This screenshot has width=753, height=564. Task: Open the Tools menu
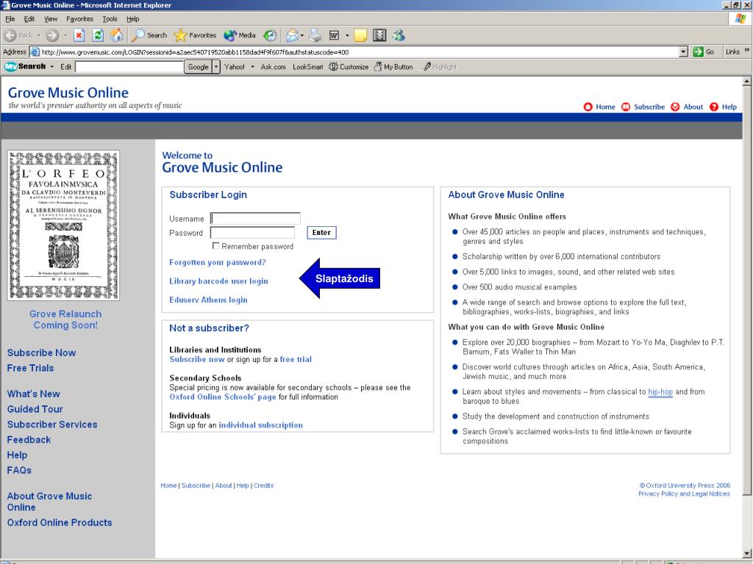[x=110, y=19]
